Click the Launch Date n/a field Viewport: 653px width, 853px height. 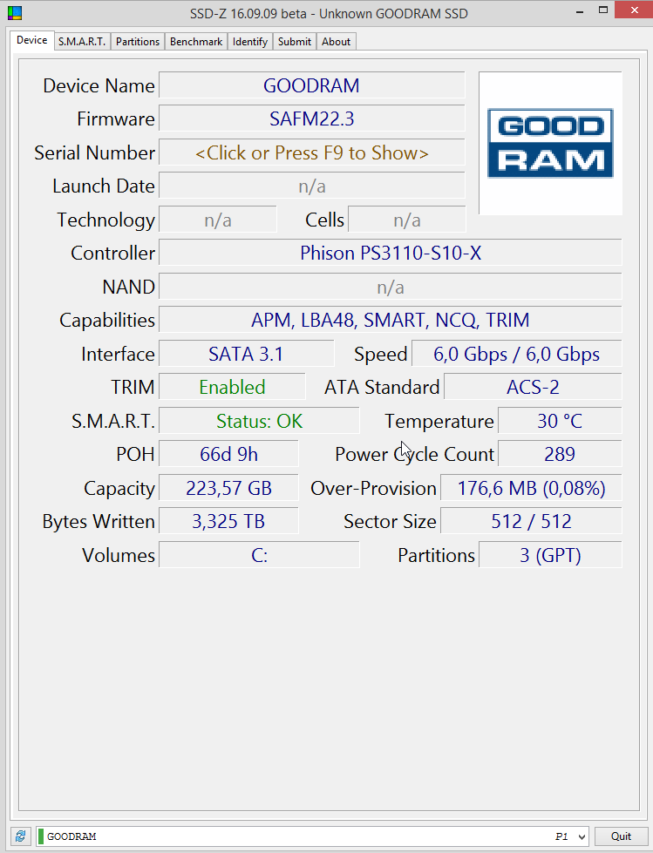click(x=312, y=186)
